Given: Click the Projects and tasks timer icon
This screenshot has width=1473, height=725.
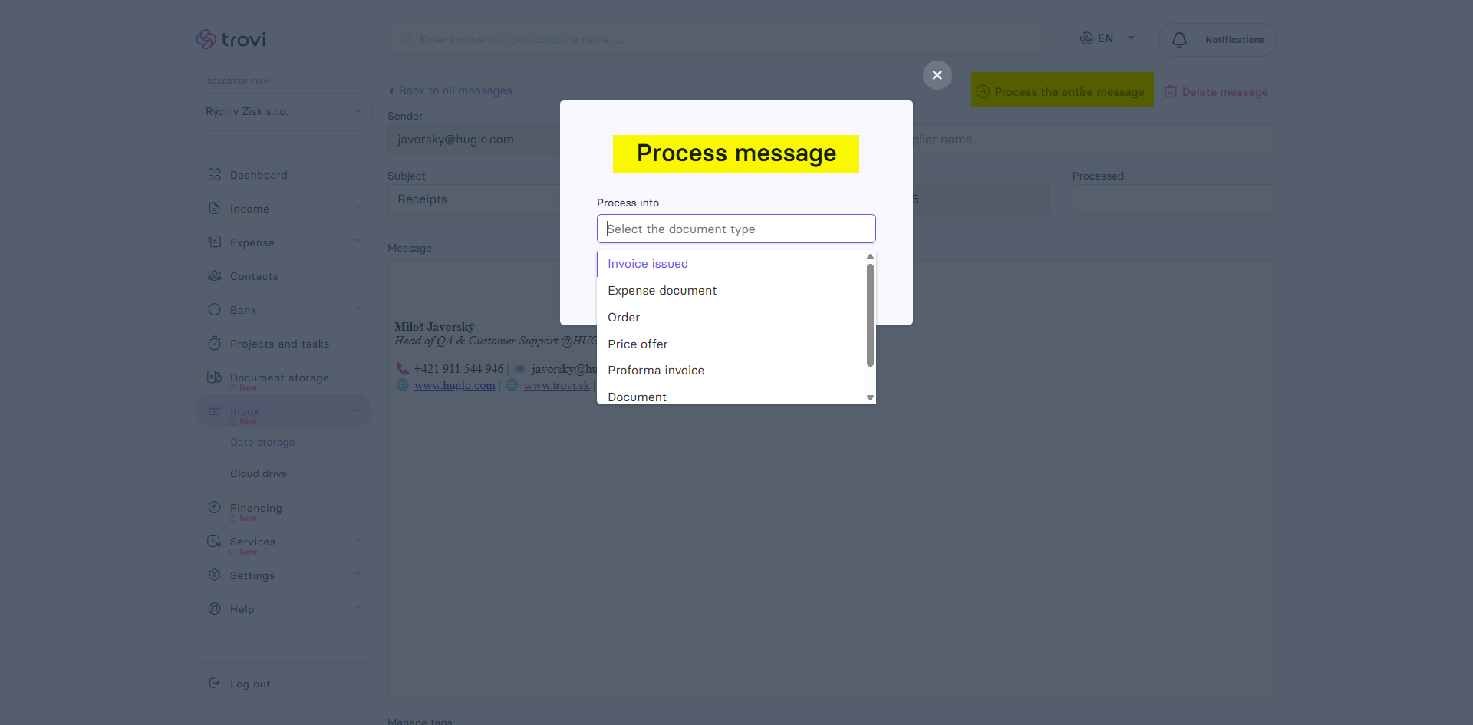Looking at the screenshot, I should pyautogui.click(x=215, y=344).
